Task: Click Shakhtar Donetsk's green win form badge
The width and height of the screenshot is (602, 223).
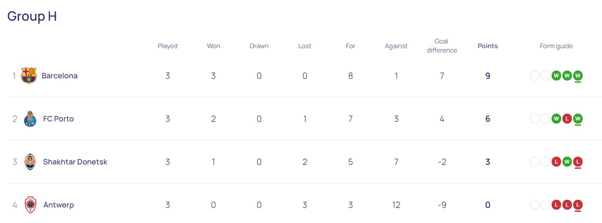Action: click(567, 162)
